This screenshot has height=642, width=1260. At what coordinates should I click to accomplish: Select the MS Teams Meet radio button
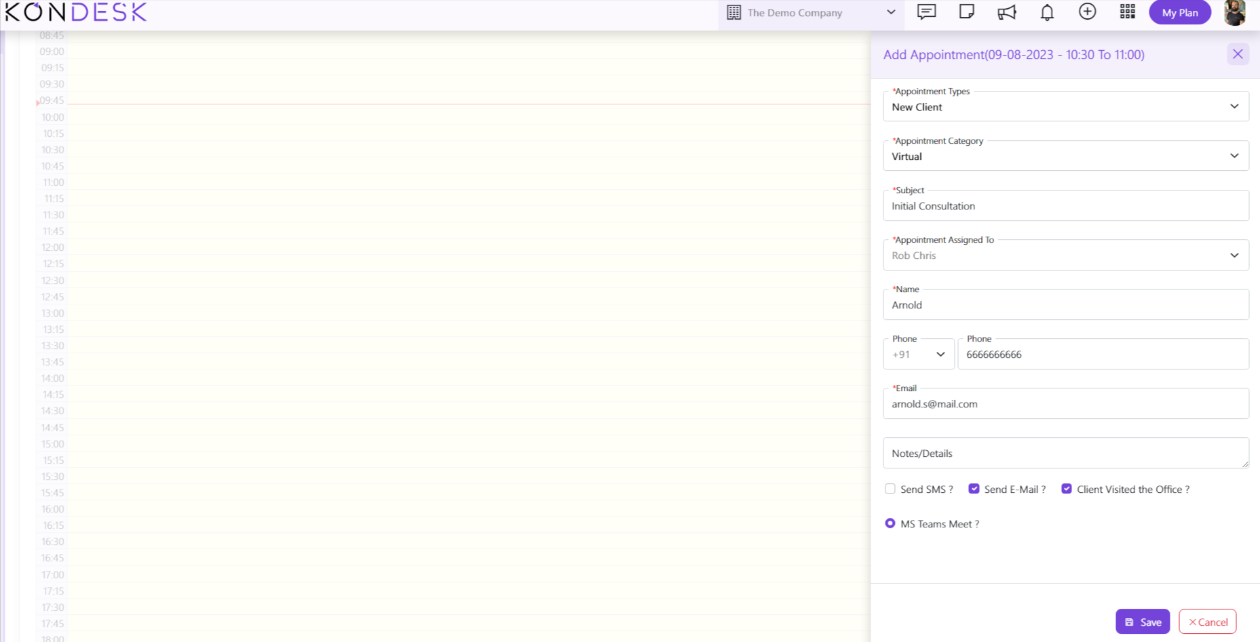coord(890,523)
